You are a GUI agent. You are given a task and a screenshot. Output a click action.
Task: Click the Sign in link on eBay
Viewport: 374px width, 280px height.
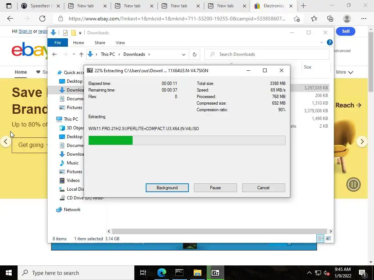point(25,31)
